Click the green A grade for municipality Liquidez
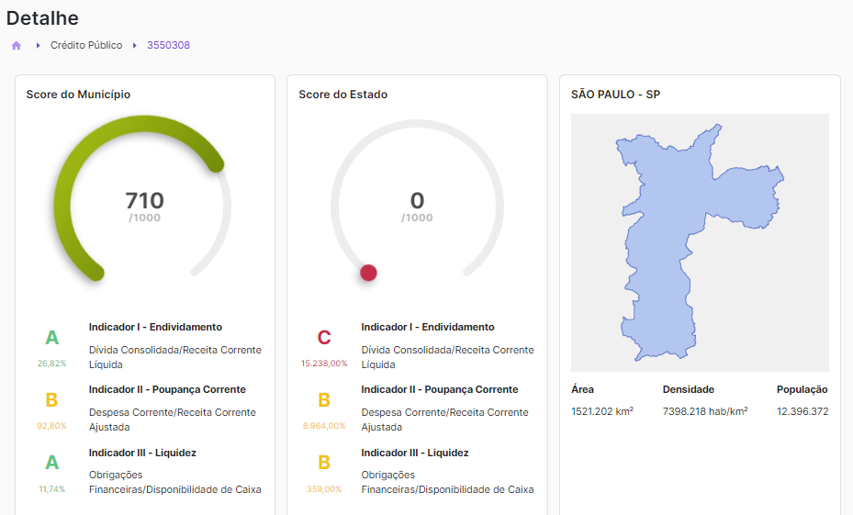The width and height of the screenshot is (853, 515). pos(52,464)
